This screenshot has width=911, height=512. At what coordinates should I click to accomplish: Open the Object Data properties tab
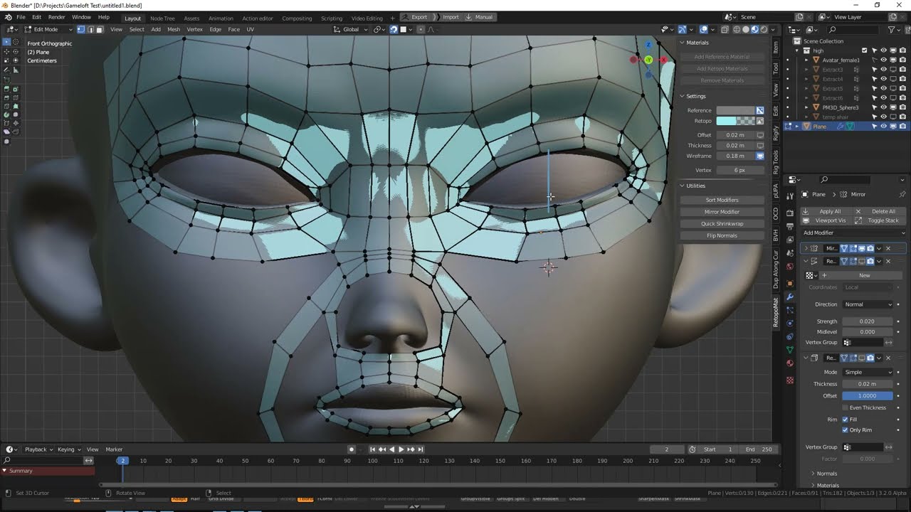point(790,349)
